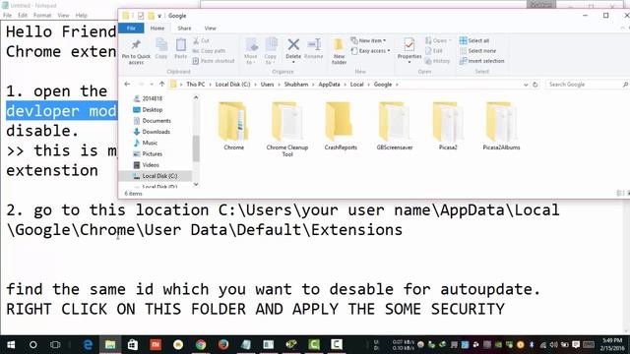Image resolution: width=630 pixels, height=354 pixels.
Task: Click Select all
Action: point(474,40)
